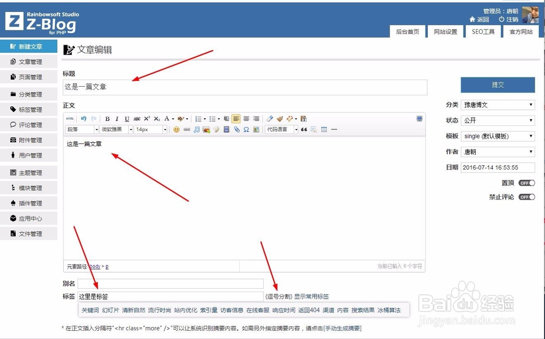Toggle bold formatting in the editor toolbar
The height and width of the screenshot is (339, 545).
tap(108, 119)
